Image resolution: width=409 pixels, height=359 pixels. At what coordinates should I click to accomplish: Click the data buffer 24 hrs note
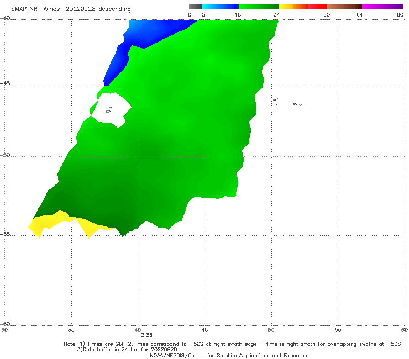[127, 350]
